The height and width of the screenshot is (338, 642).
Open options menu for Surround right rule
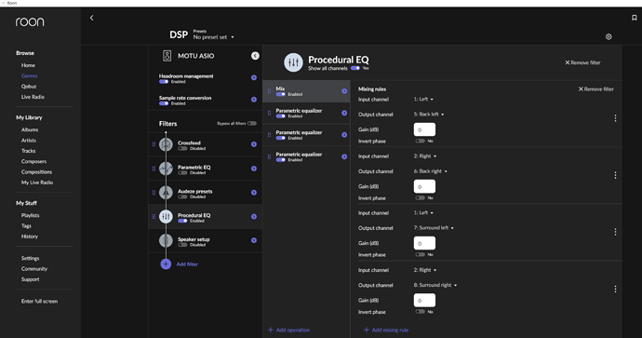615,290
